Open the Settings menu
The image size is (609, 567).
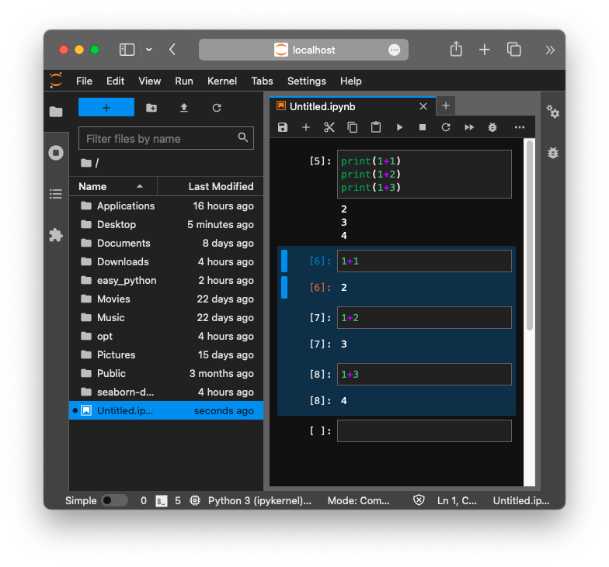point(306,81)
